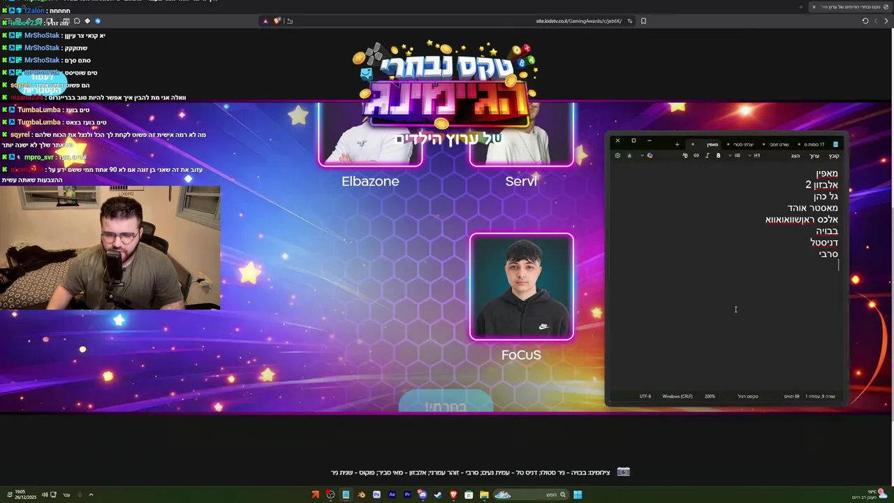Open Notepad from the taskbar
This screenshot has width=894, height=503.
tap(346, 495)
